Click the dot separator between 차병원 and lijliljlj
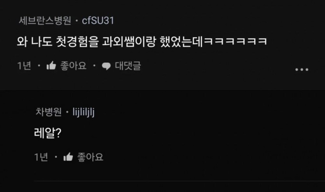 [x=67, y=112]
